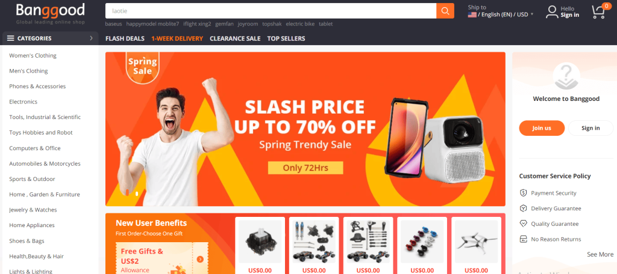Open the CLEARANCE SALE tab

pos(235,38)
